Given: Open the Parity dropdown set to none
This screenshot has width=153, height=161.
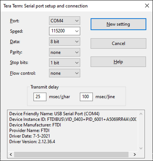Looking at the screenshot, I should coord(65,52).
